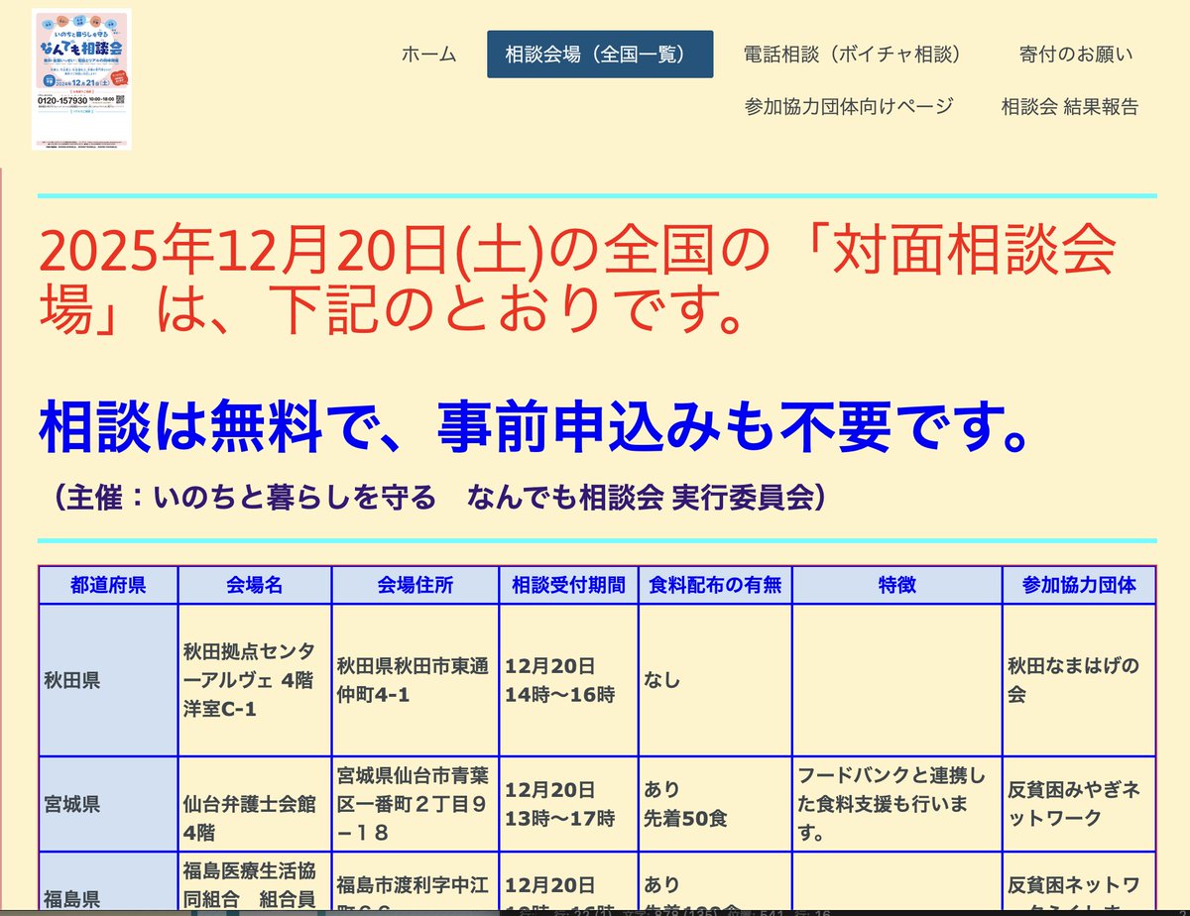
Task: Select the 相談会場(全国一覧) menu tab
Action: (600, 55)
